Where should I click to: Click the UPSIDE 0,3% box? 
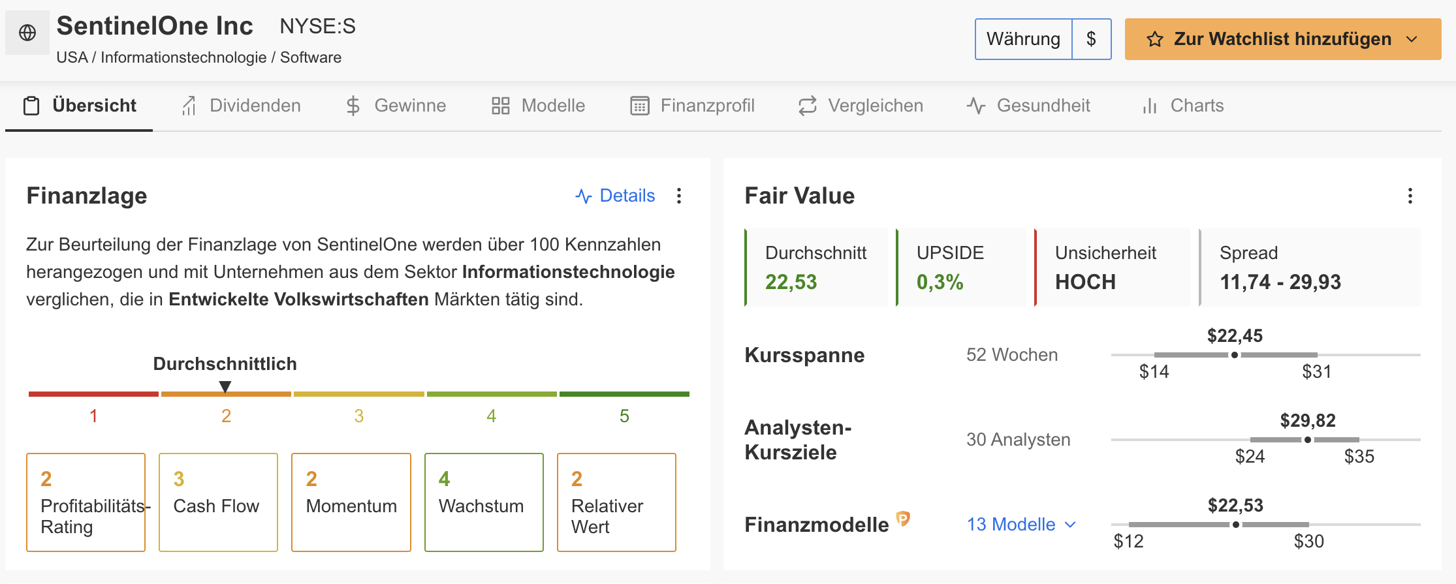[x=961, y=268]
